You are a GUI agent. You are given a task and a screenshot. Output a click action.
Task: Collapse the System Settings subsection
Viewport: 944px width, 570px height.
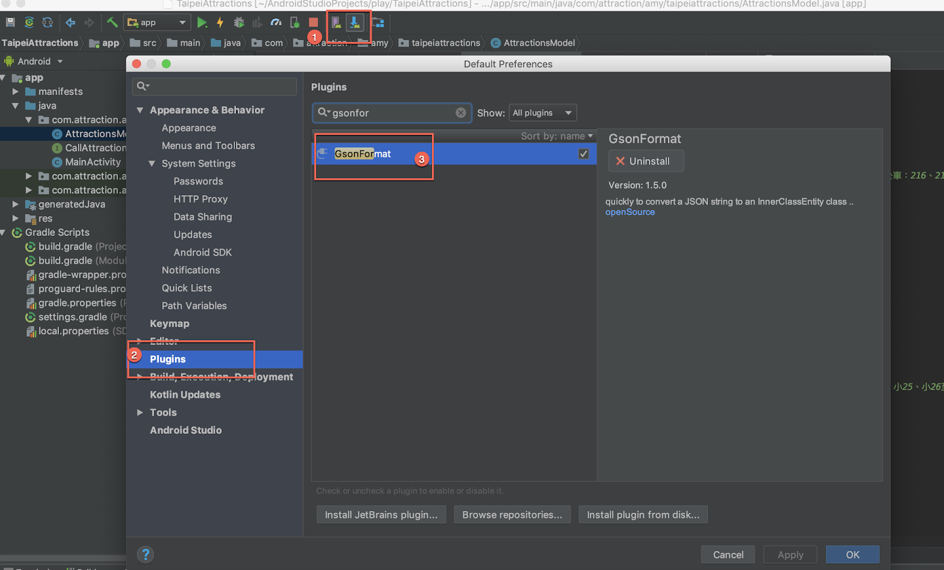152,163
